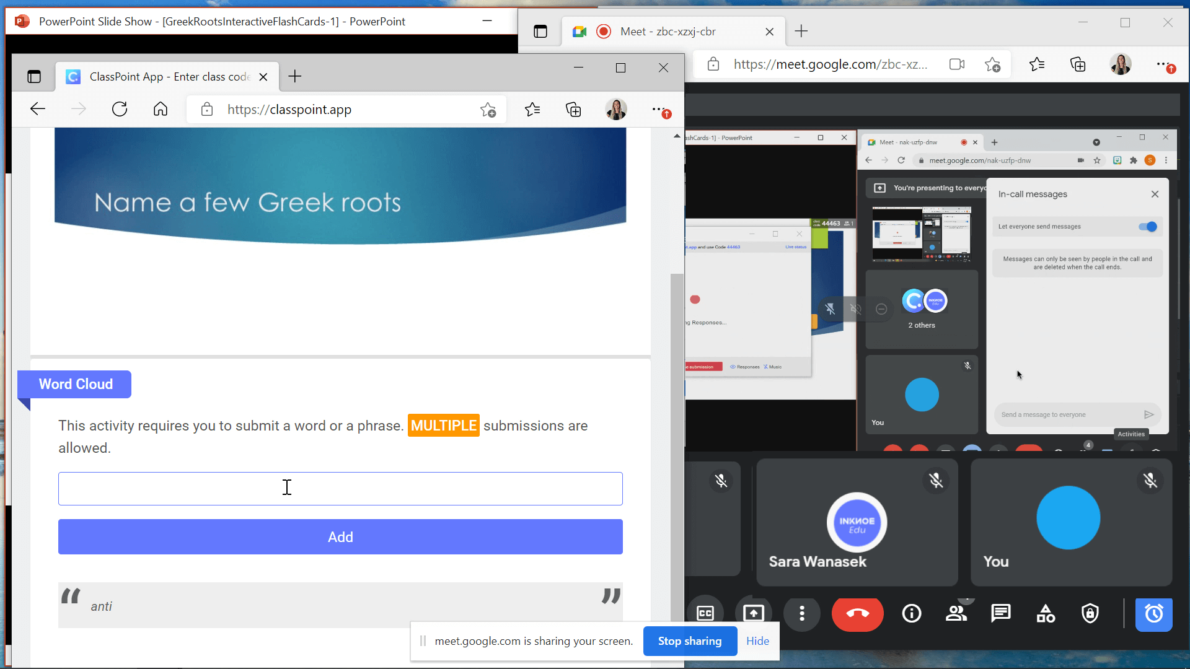Click the screen sharing Stop sharing button
The image size is (1190, 669).
pyautogui.click(x=690, y=641)
